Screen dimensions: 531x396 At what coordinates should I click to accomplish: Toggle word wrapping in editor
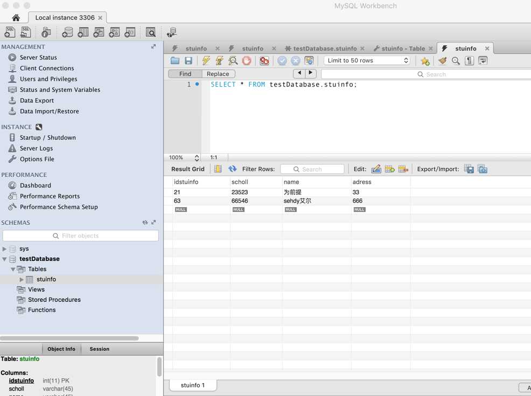click(483, 61)
